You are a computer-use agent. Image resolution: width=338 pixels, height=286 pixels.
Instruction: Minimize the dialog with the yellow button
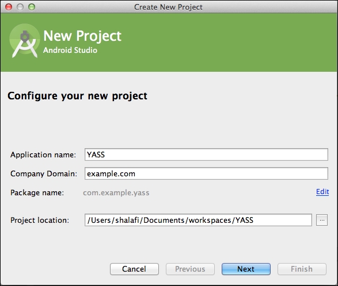point(20,7)
